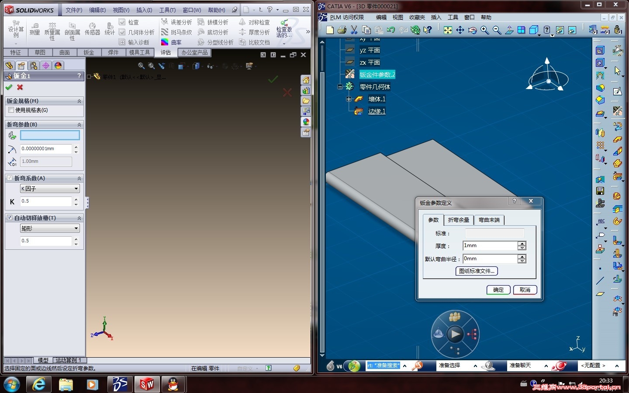This screenshot has height=393, width=629.
Task: Click the multi-view layout icon in CATIA toolbar
Action: click(521, 30)
